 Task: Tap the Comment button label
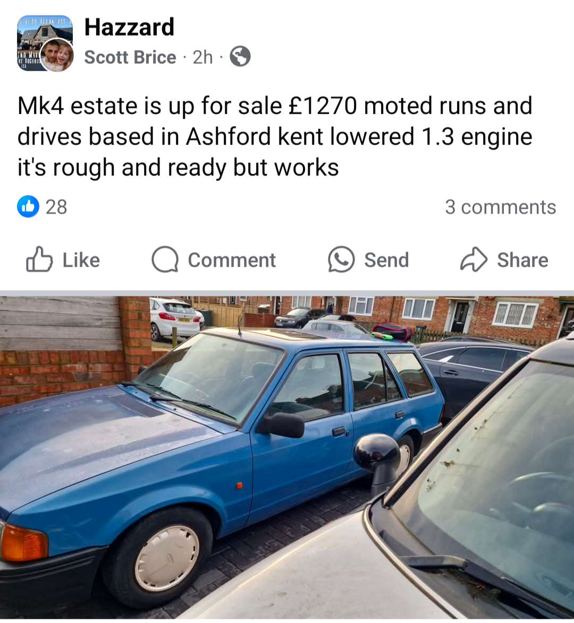(232, 260)
